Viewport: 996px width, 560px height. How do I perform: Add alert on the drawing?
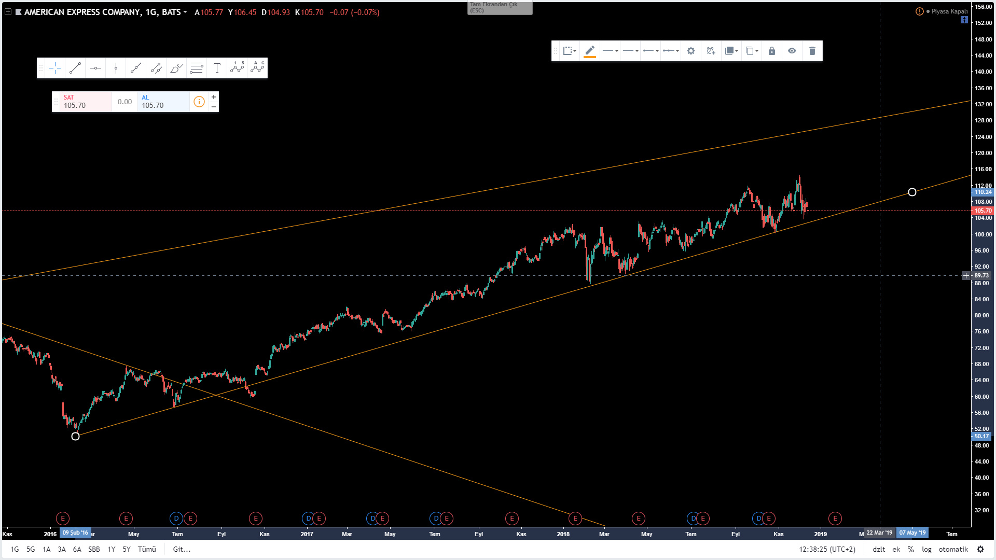pyautogui.click(x=711, y=51)
